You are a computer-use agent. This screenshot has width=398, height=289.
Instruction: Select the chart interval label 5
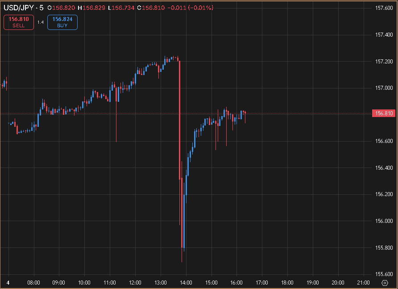(x=41, y=8)
